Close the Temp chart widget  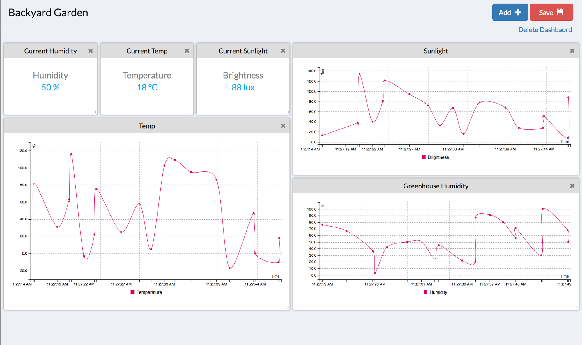(x=283, y=126)
